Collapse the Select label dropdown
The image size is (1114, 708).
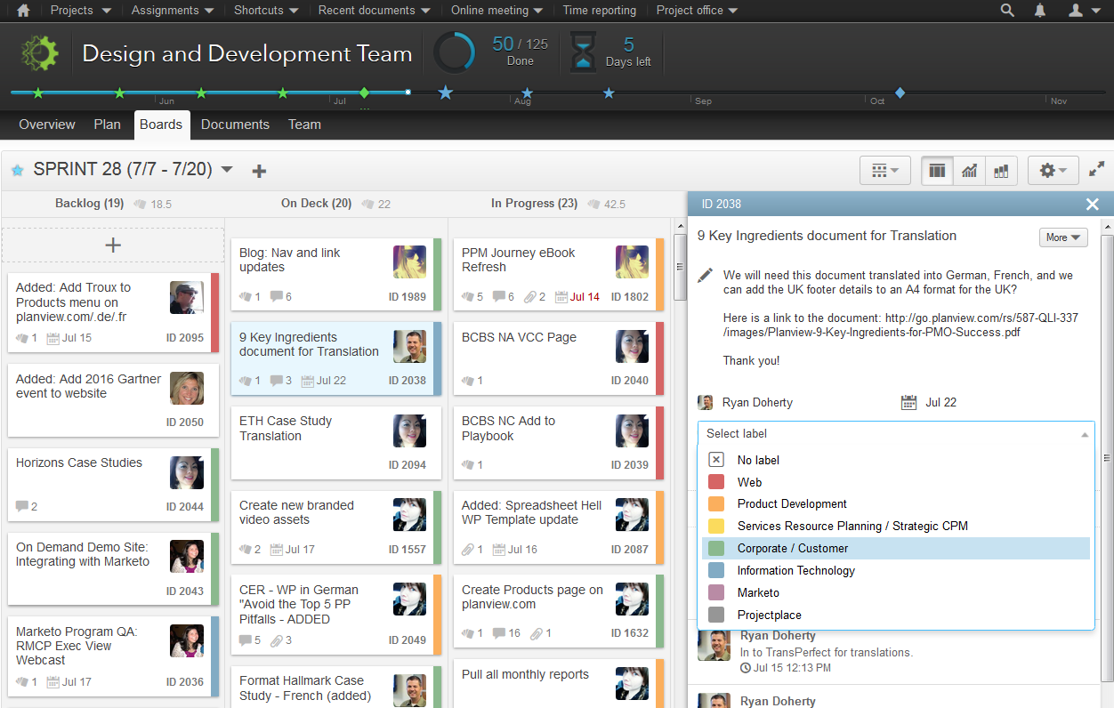(x=1084, y=434)
